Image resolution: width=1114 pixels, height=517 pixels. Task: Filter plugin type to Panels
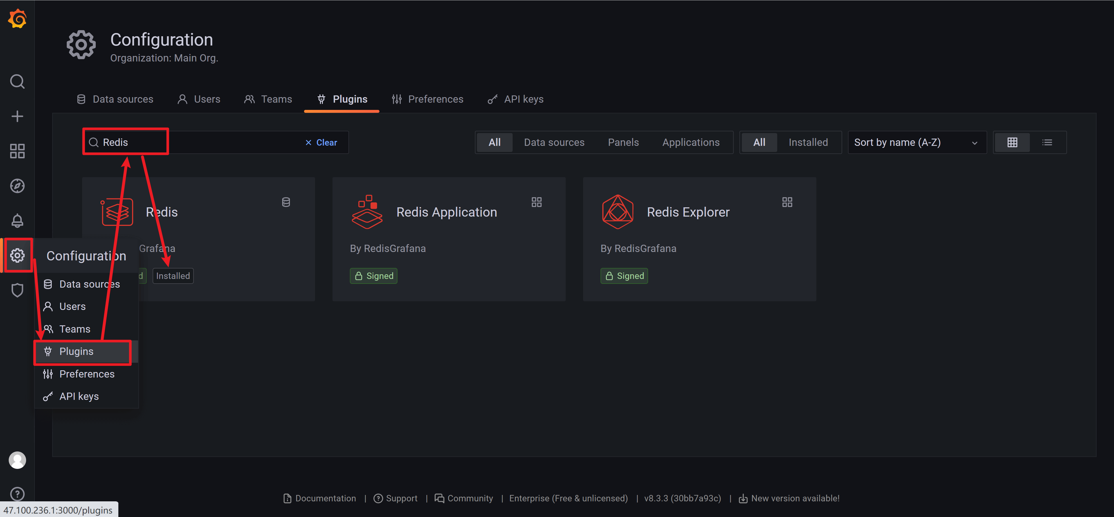(x=623, y=142)
